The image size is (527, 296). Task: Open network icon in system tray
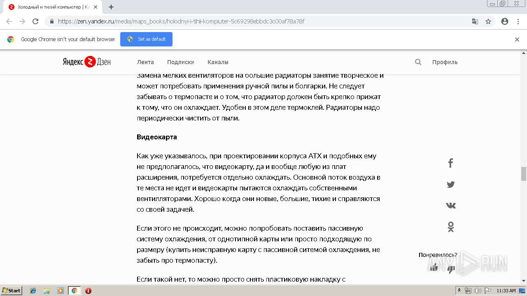(468, 290)
